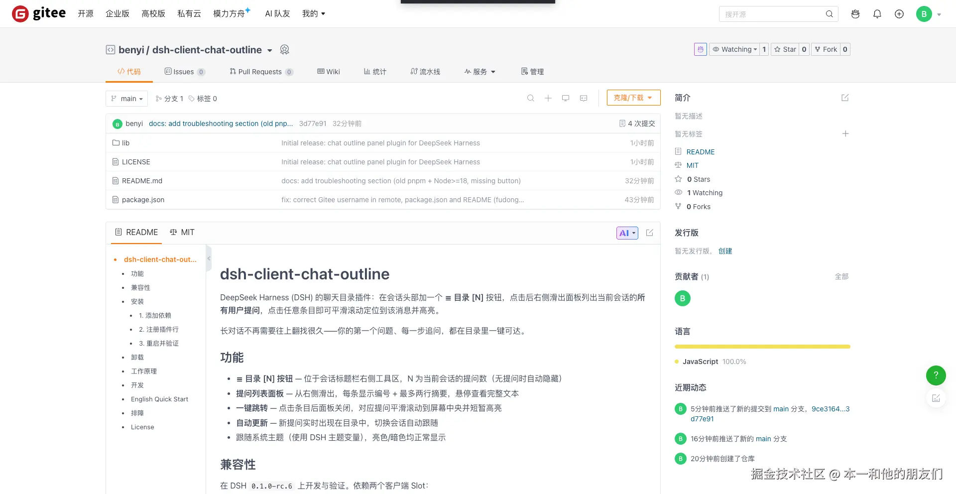Click 创建 to create a release
The width and height of the screenshot is (956, 494).
coord(725,251)
